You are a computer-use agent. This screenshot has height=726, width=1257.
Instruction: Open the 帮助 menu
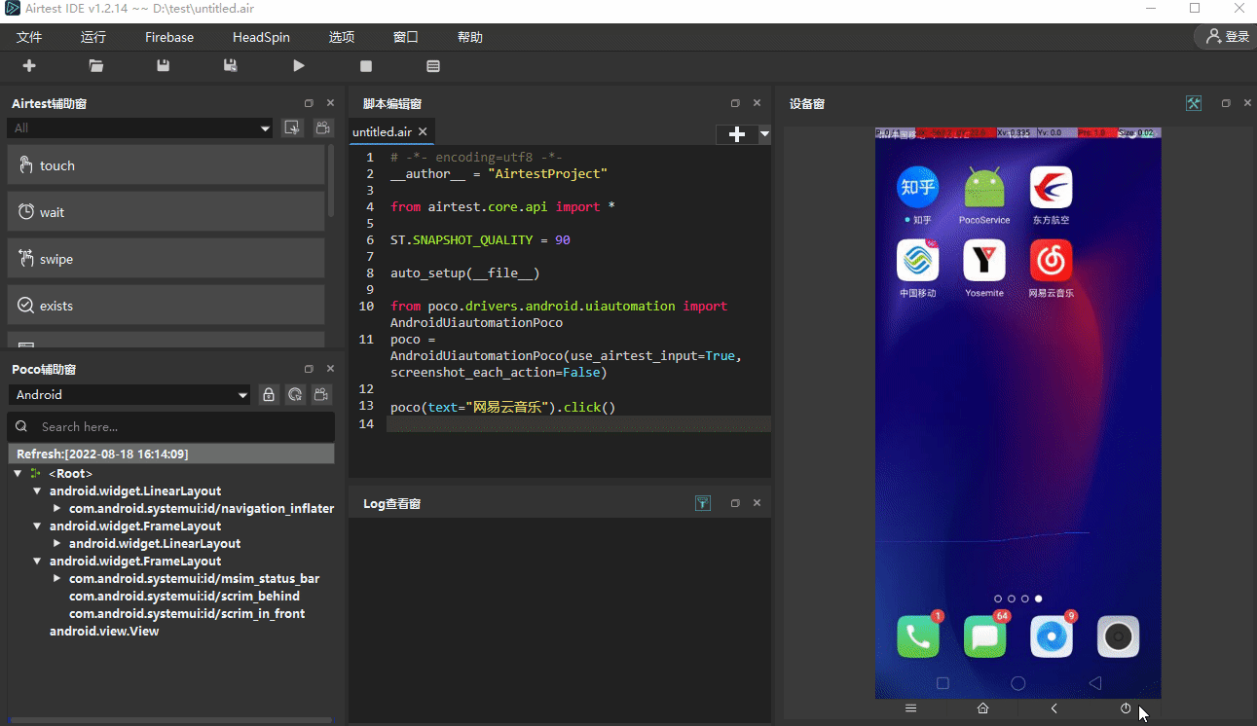(470, 37)
